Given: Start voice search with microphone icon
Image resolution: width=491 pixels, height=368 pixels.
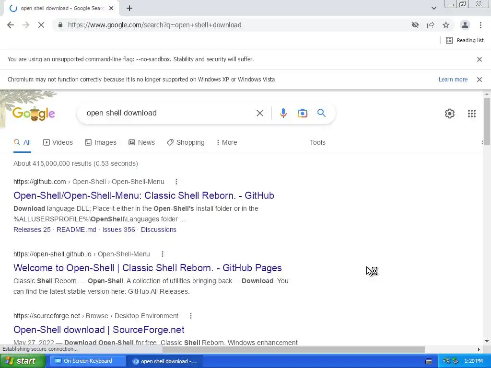Looking at the screenshot, I should click(283, 113).
